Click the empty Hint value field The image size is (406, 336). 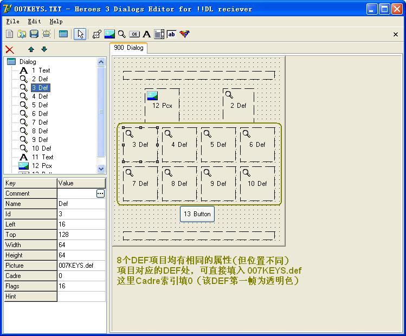pyautogui.click(x=81, y=296)
